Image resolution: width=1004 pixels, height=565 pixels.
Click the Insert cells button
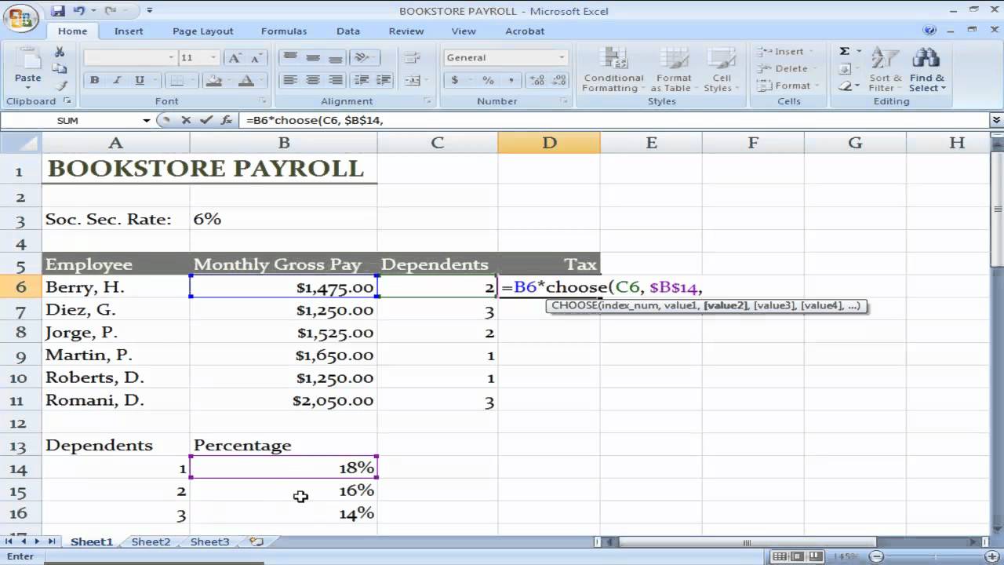click(788, 51)
